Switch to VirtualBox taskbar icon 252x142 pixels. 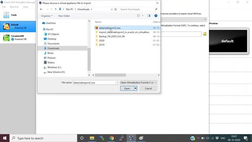coord(131,138)
